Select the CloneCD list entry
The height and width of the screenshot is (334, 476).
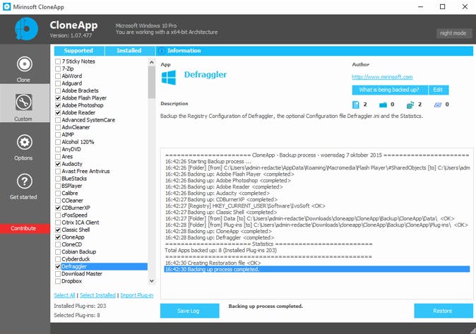[x=72, y=244]
